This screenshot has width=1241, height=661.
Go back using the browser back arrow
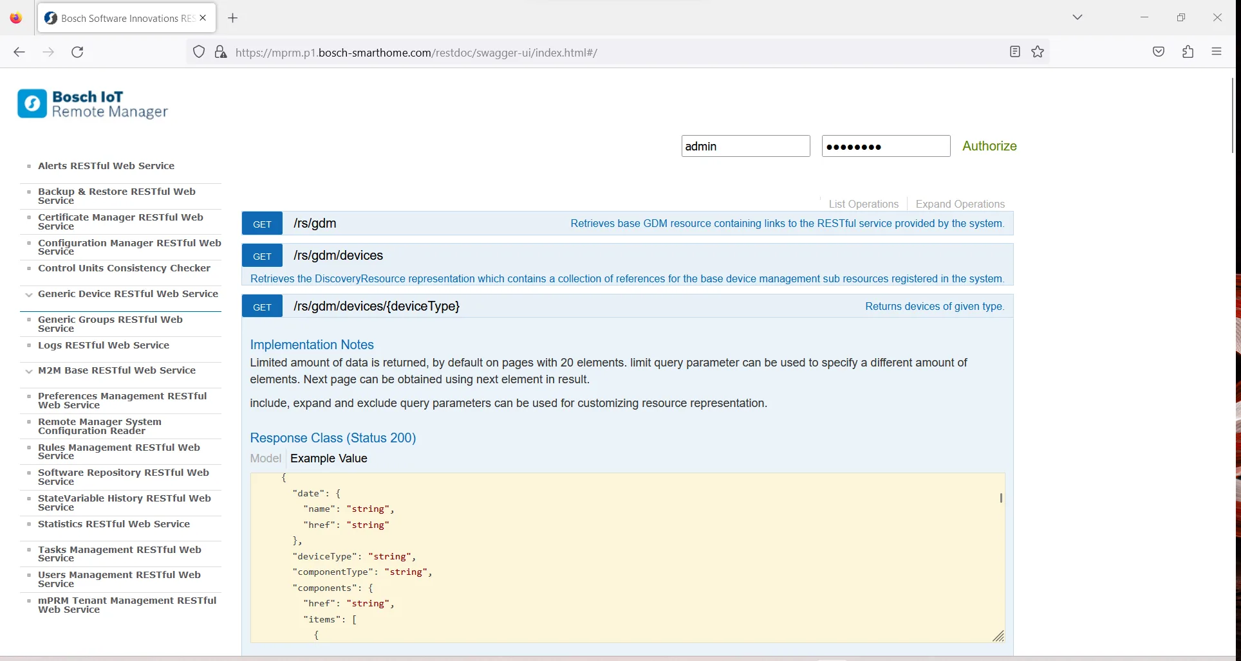19,52
